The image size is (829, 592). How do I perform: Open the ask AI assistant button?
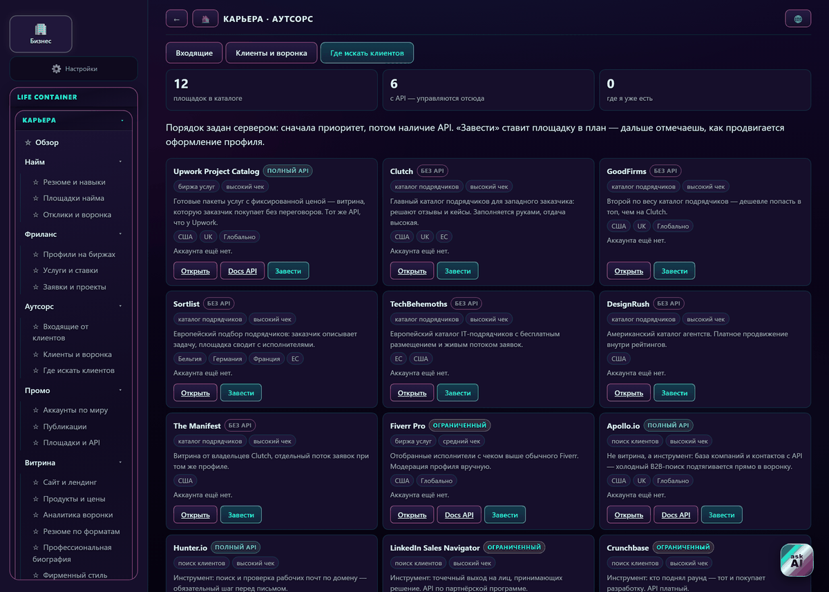[x=797, y=560]
